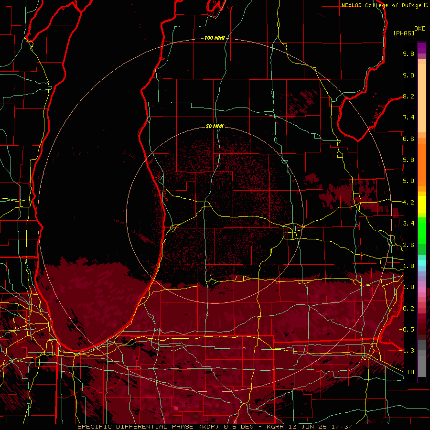430x430 pixels.
Task: Select the 6.6 value on color scale
Action: (x=408, y=139)
